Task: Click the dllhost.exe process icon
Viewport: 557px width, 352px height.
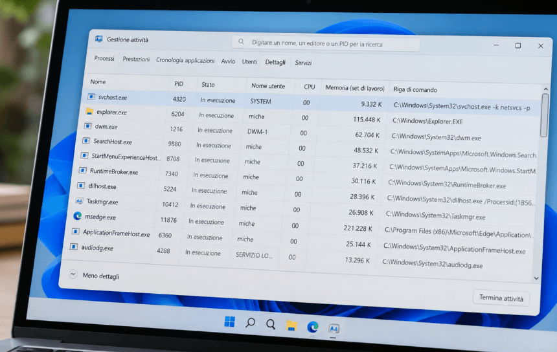Action: (81, 186)
